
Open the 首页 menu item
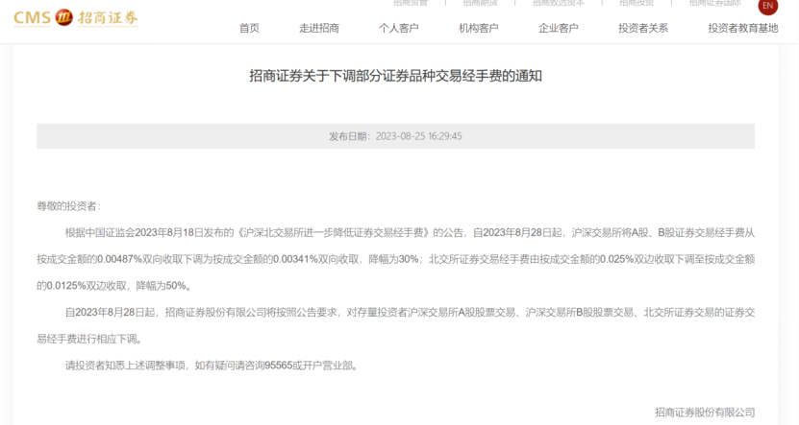click(249, 28)
